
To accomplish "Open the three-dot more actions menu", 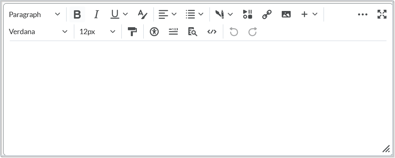I will point(363,14).
